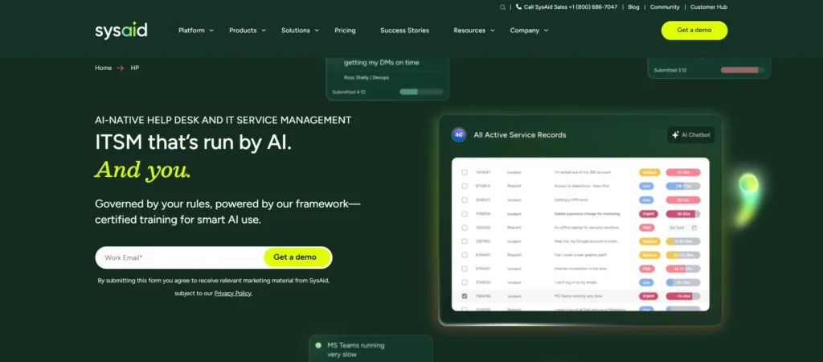This screenshot has height=362, width=823.
Task: Select the 'Adobe password change for marketing' checkbox
Action: tap(464, 214)
